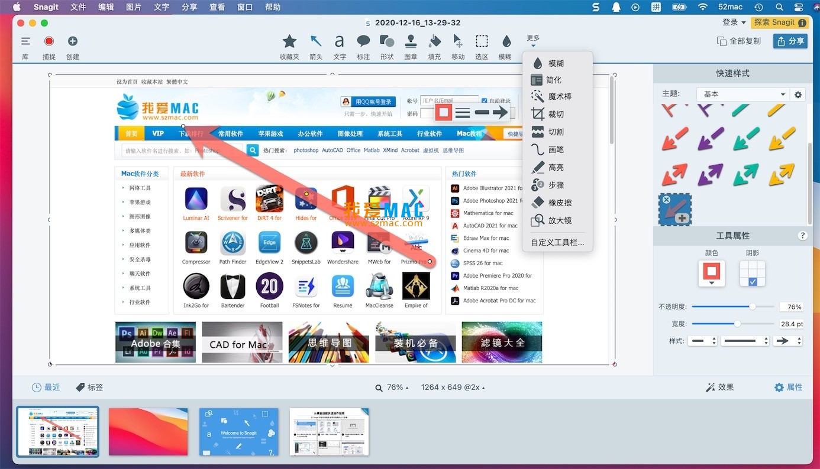Choose Cut Out (切割) from menu
The image size is (820, 469).
[556, 132]
